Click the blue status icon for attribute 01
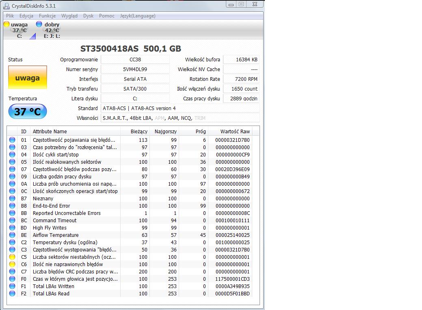The width and height of the screenshot is (422, 310). point(12,140)
